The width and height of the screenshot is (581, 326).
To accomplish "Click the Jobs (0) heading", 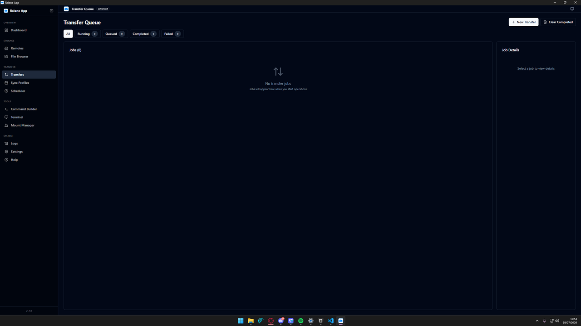I will 75,50.
